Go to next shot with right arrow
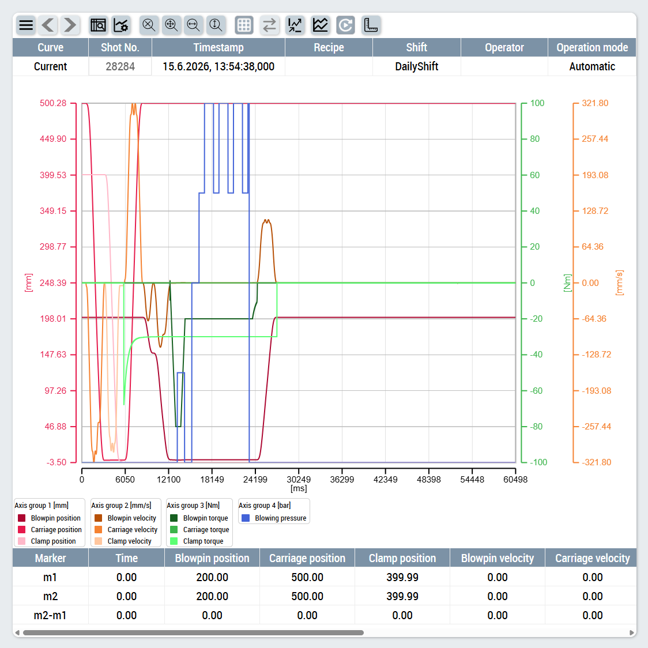The image size is (648, 648). [x=70, y=25]
